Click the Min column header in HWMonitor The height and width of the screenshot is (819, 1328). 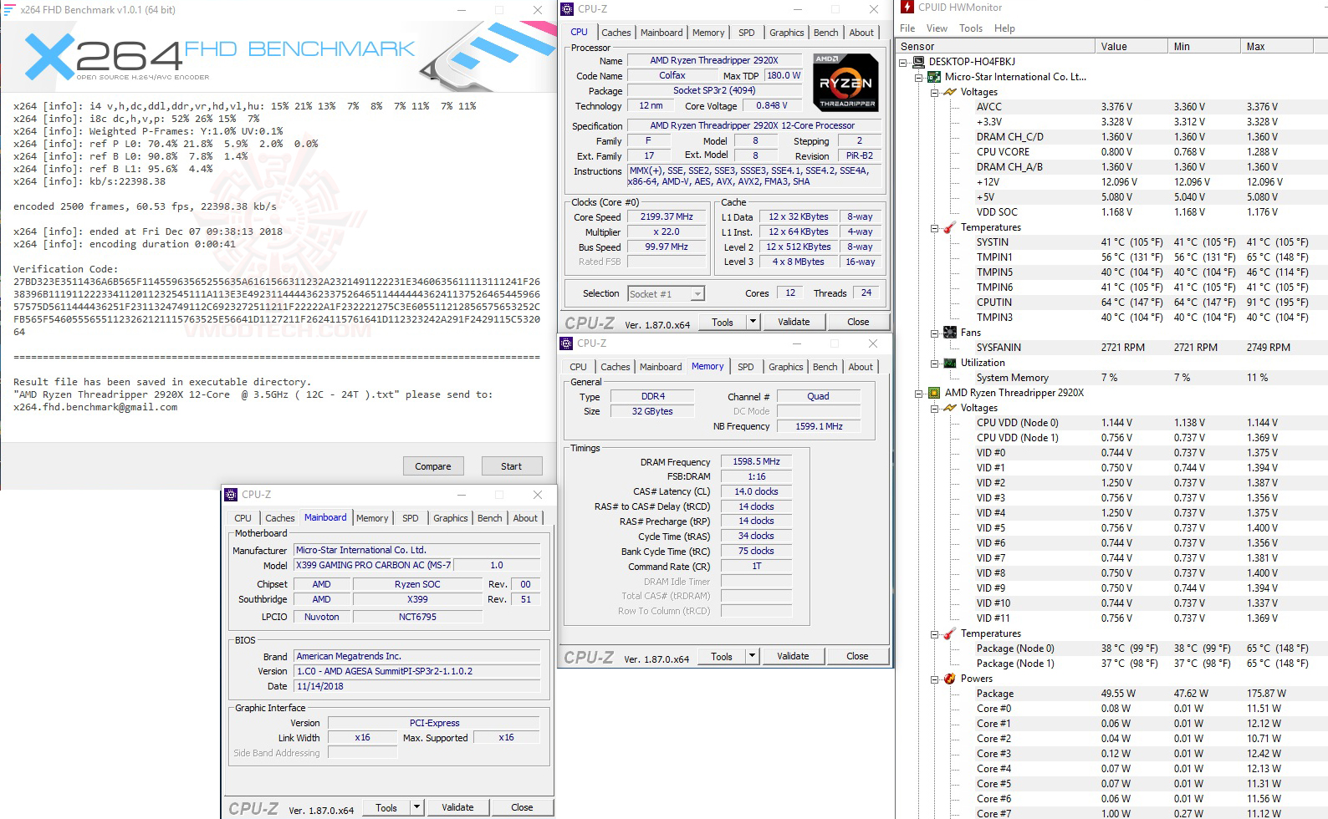(1203, 46)
